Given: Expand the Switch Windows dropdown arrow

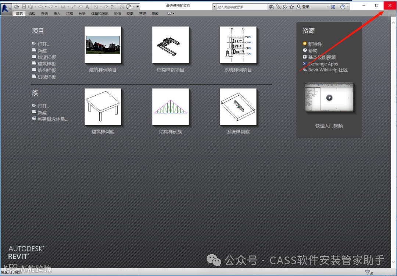Looking at the screenshot, I should [x=133, y=7].
